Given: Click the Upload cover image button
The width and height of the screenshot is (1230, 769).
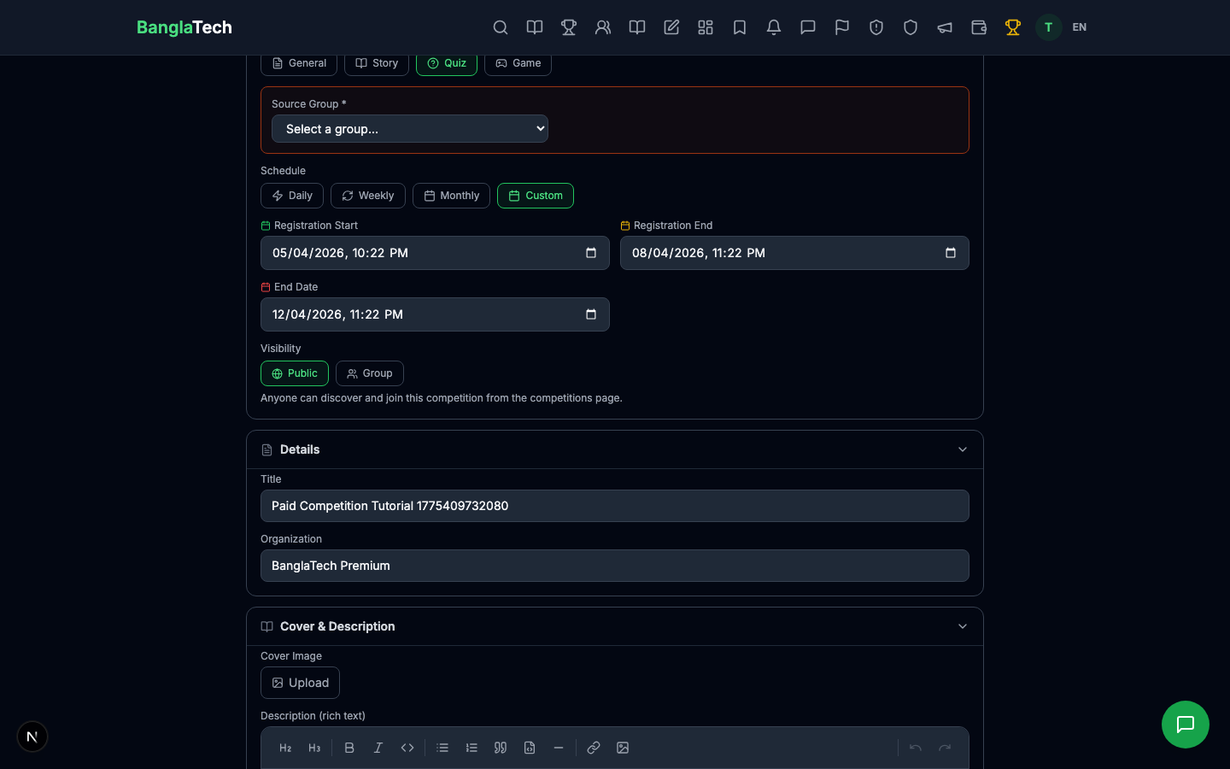Looking at the screenshot, I should (300, 683).
